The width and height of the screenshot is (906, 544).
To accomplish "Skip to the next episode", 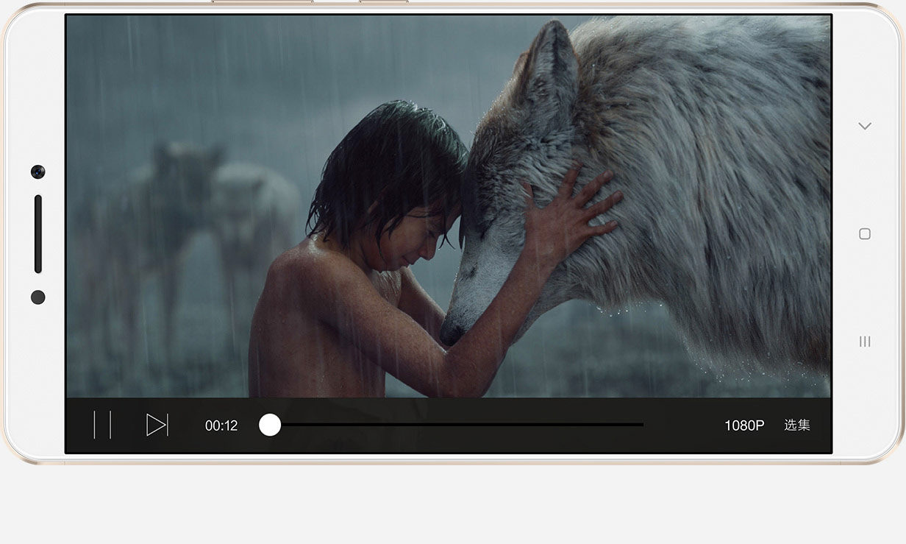I will [x=157, y=425].
